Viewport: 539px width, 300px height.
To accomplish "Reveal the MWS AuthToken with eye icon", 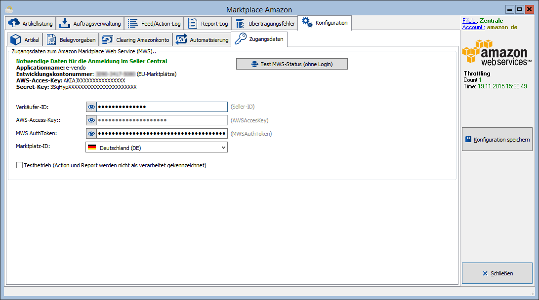I will click(x=91, y=134).
